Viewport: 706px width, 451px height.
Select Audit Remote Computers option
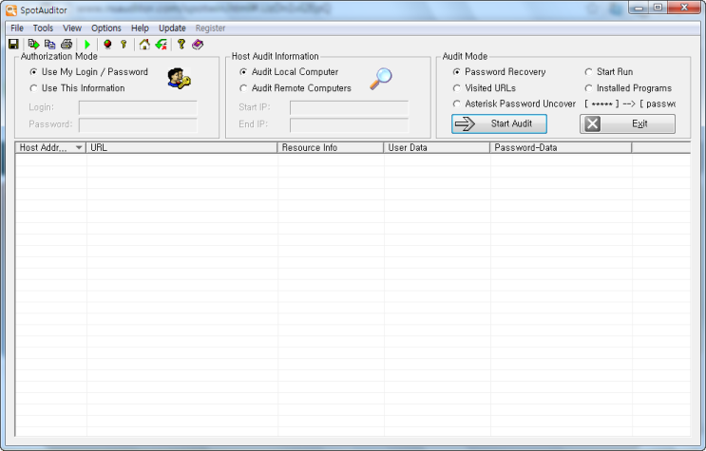[243, 88]
